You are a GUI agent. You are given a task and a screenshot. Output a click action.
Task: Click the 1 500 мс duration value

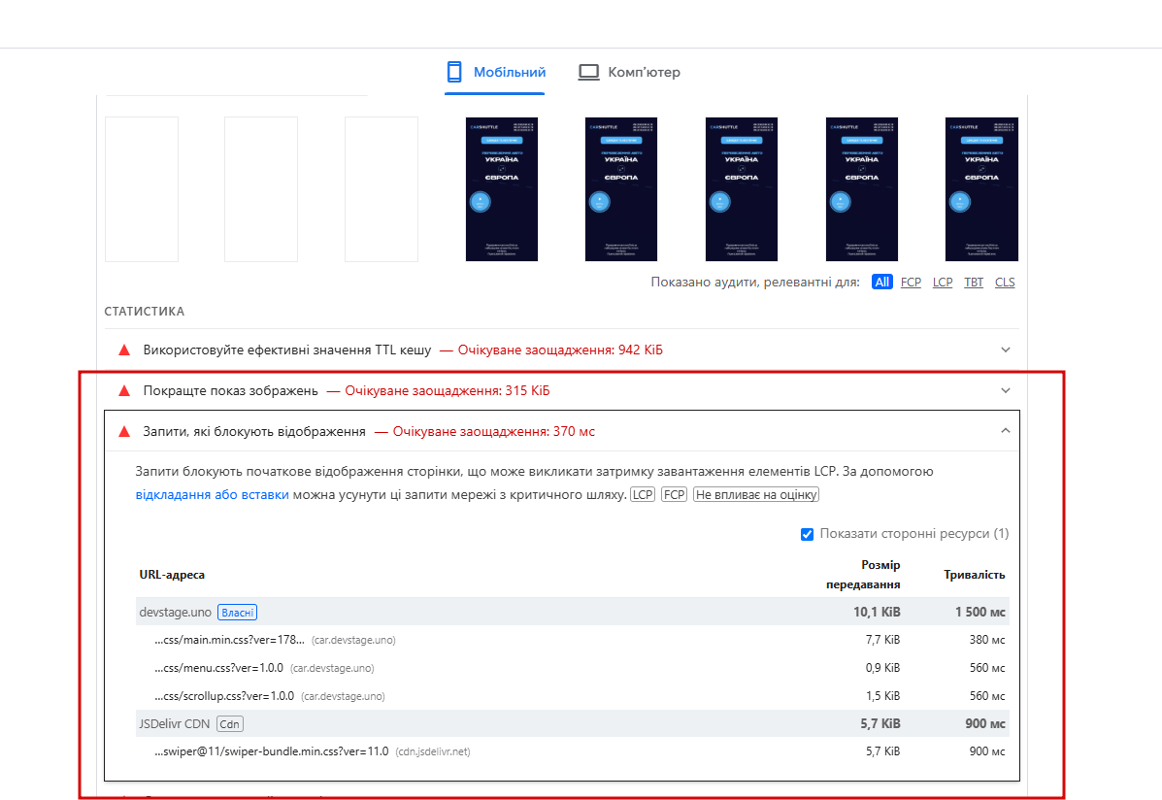(979, 613)
